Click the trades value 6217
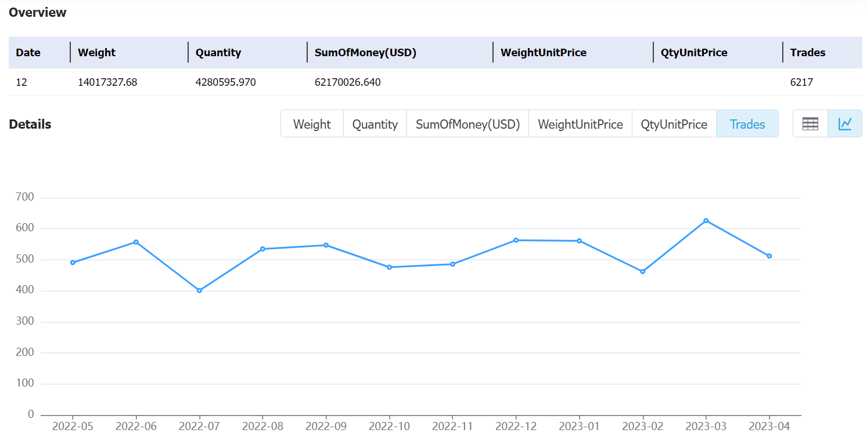This screenshot has height=444, width=867. pos(801,82)
